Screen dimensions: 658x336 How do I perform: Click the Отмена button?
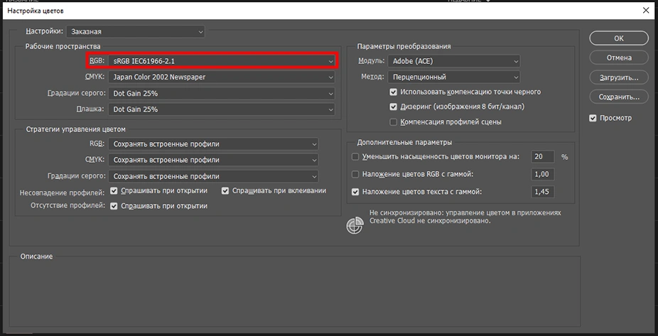coord(619,58)
